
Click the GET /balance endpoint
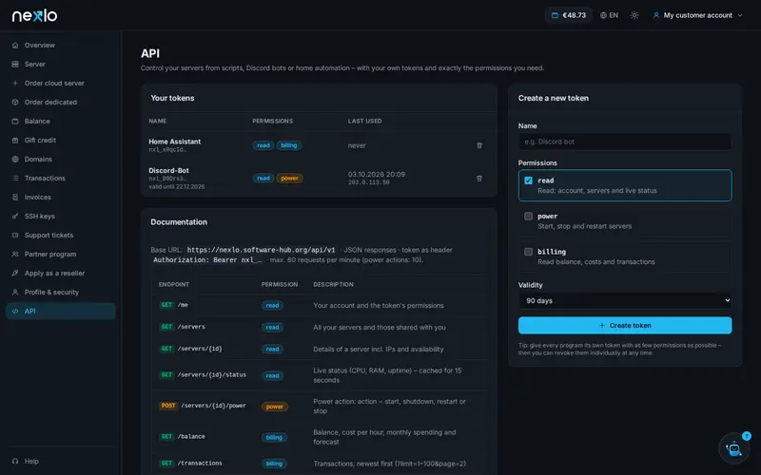tap(183, 437)
